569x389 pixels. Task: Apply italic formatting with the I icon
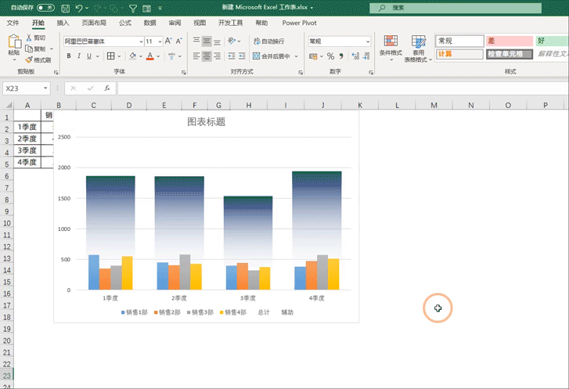[x=80, y=56]
